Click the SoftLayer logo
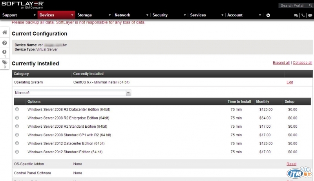Image resolution: width=314 pixels, height=181 pixels. click(x=22, y=5)
